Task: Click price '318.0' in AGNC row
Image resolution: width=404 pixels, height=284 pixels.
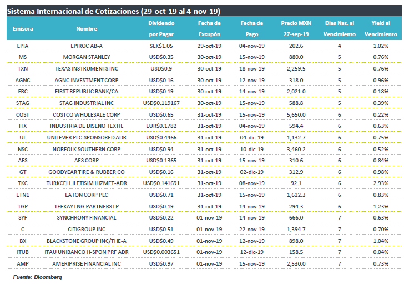Action: pyautogui.click(x=296, y=80)
